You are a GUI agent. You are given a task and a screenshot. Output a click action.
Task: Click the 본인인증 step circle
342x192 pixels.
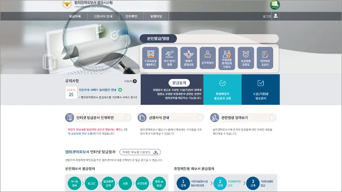pyautogui.click(x=142, y=183)
